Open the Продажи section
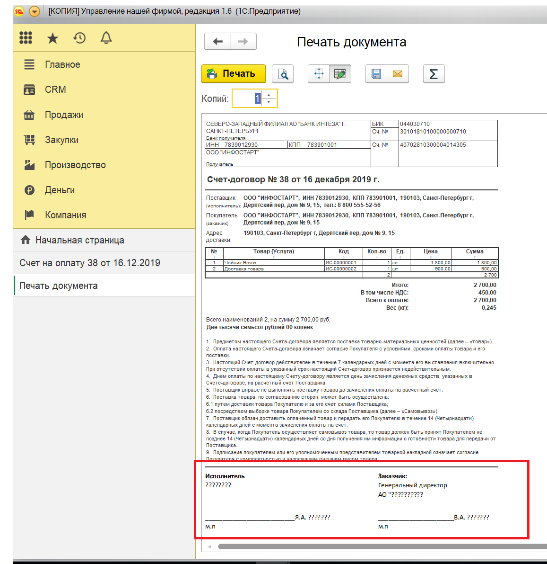Image resolution: width=547 pixels, height=564 pixels. (104, 115)
